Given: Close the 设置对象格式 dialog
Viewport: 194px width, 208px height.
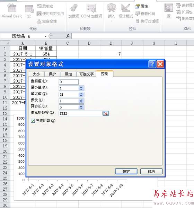Looking at the screenshot, I should pos(160,64).
